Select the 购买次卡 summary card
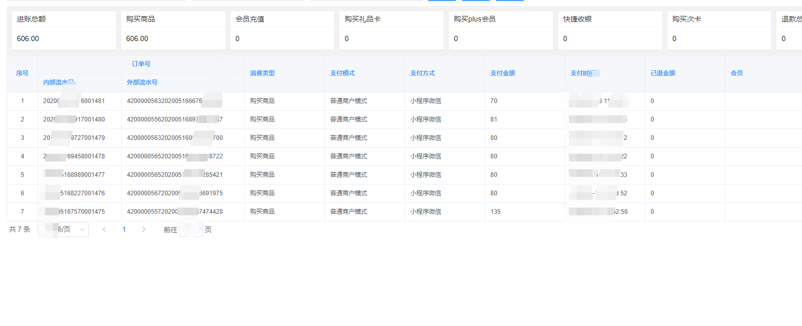The width and height of the screenshot is (802, 326). [719, 30]
